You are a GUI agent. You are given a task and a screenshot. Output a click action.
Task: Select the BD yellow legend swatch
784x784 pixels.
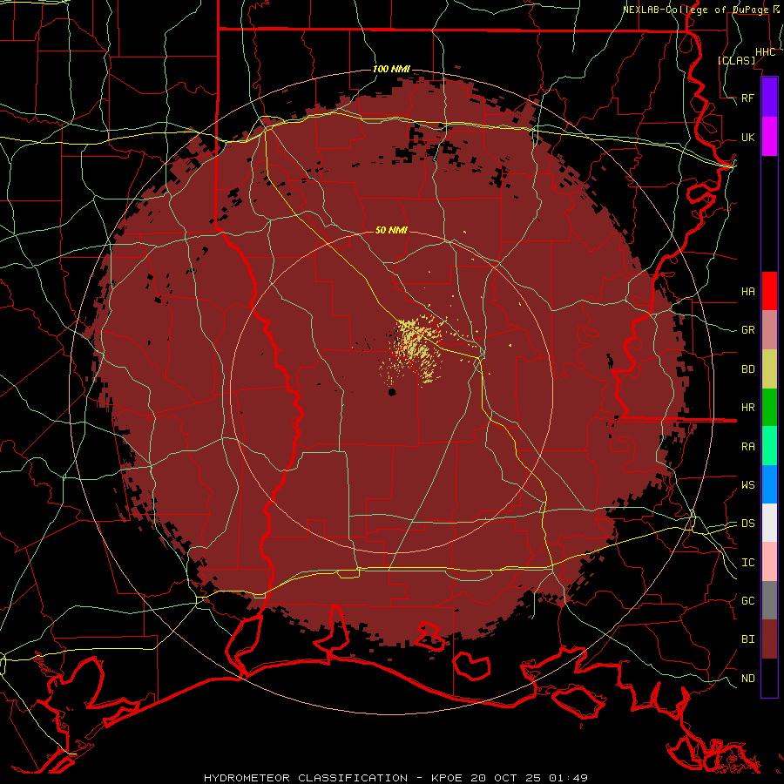[769, 369]
